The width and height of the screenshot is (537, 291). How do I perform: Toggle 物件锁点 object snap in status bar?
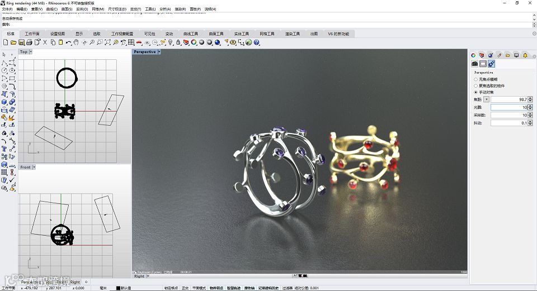point(216,288)
